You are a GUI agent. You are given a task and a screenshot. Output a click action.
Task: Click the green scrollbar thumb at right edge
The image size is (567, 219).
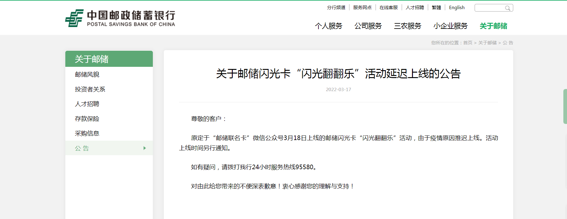coord(565,106)
